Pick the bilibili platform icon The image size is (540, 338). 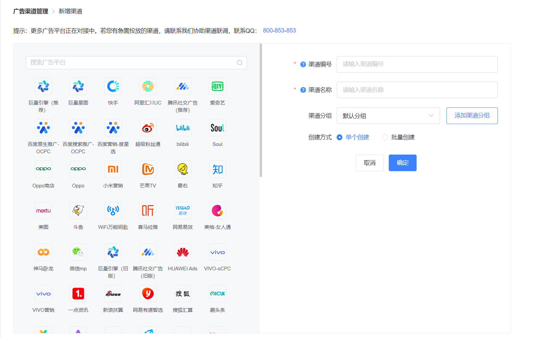coord(183,128)
